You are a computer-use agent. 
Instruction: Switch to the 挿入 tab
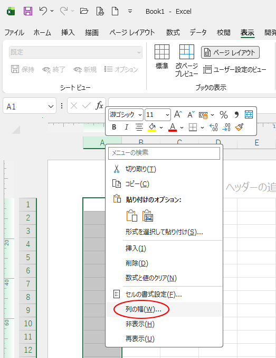point(68,32)
